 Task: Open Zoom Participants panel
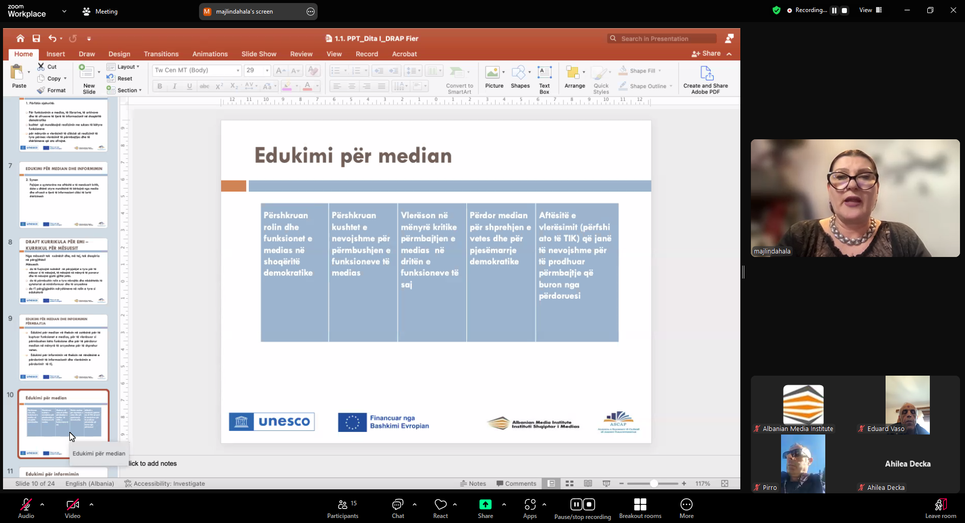(343, 509)
